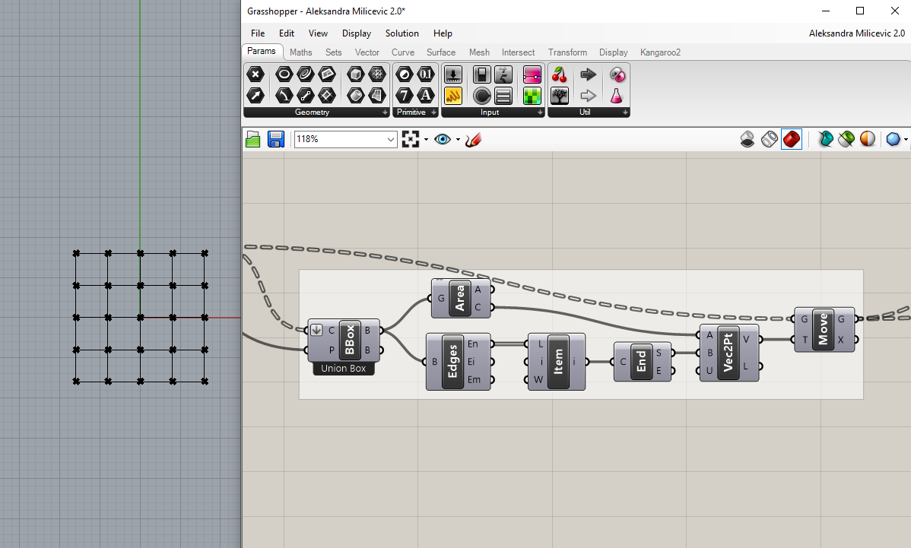The height and width of the screenshot is (548, 911).
Task: Switch to the Transform tab
Action: (567, 52)
